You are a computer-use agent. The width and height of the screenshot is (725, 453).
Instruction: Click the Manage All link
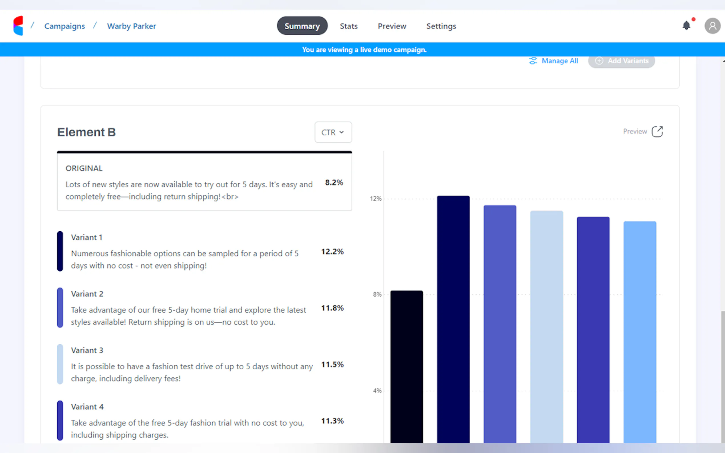(x=559, y=61)
